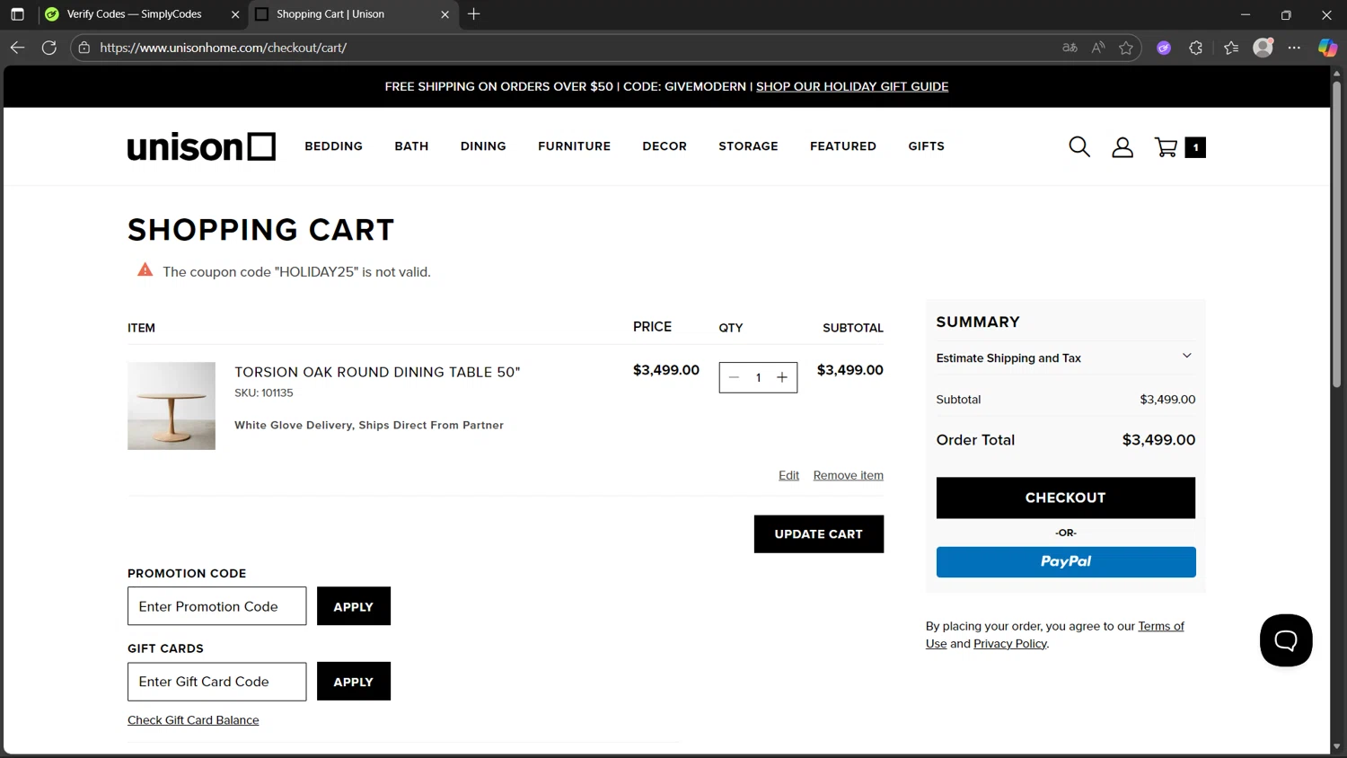Image resolution: width=1347 pixels, height=758 pixels.
Task: Open a new browser tab
Action: click(474, 14)
